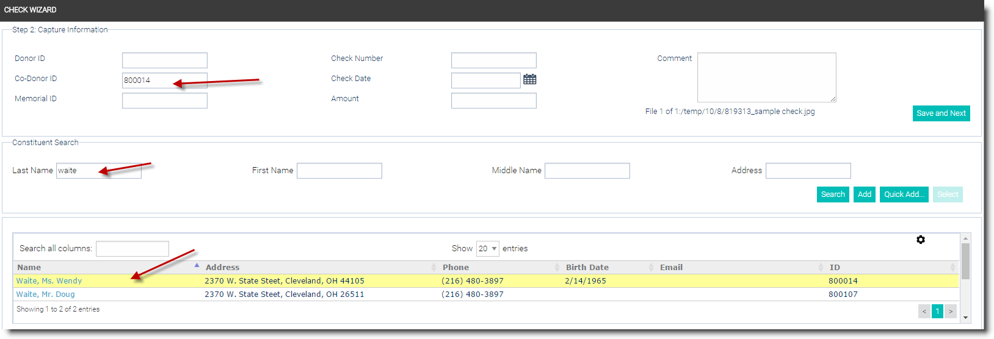Click birth date 2/14/1965 cell
The width and height of the screenshot is (994, 339).
tap(586, 281)
